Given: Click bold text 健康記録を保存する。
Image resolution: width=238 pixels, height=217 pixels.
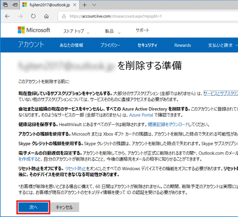Looking at the screenshot, I should [x=38, y=125].
